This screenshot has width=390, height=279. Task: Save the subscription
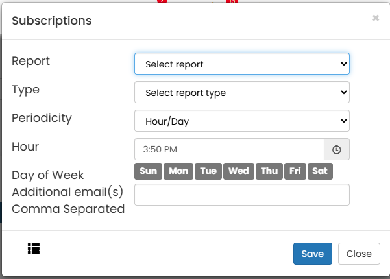click(313, 254)
